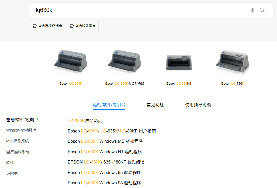Click the store icon in 查询服务网点 button
Image resolution: width=277 pixels, height=188 pixels.
click(x=72, y=26)
